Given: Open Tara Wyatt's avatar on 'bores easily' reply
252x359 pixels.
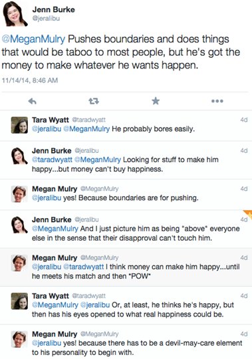Looking at the screenshot, I should click(19, 125).
